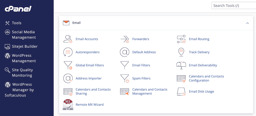Image resolution: width=256 pixels, height=116 pixels.
Task: Click the Spam Filters funnel icon
Action: pos(124,78)
